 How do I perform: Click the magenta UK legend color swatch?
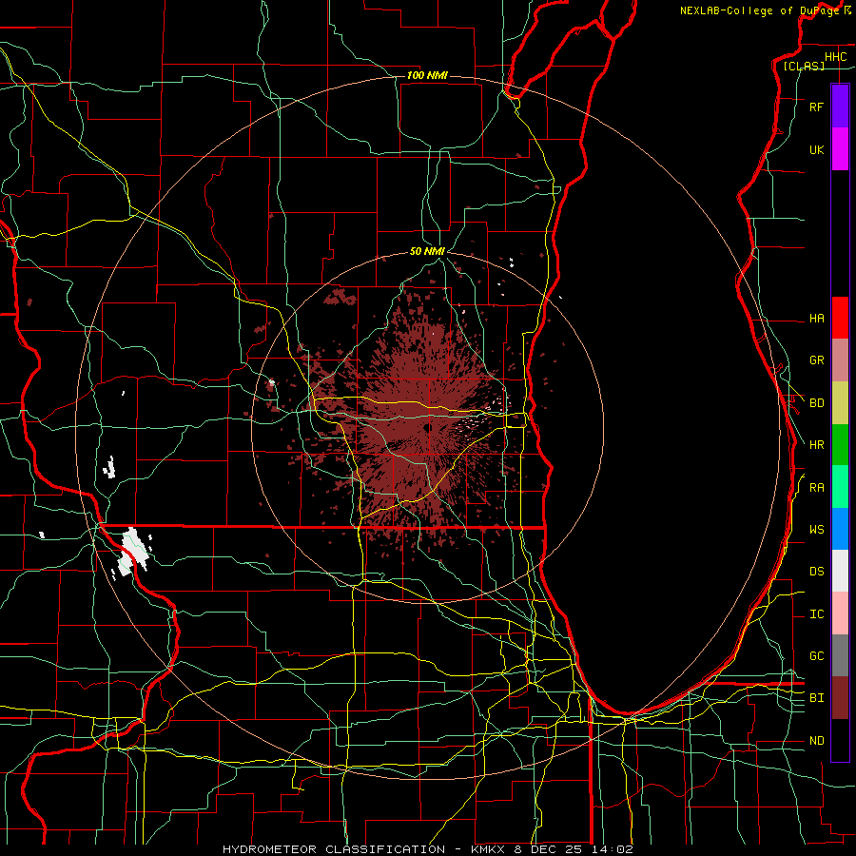point(840,149)
